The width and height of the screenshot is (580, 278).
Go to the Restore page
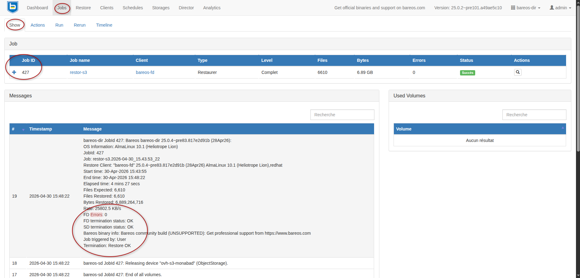[83, 8]
